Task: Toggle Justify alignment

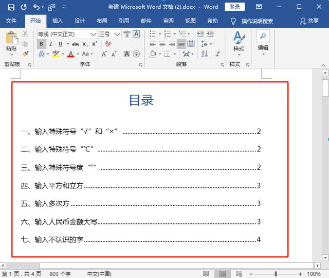Action: 181,44
